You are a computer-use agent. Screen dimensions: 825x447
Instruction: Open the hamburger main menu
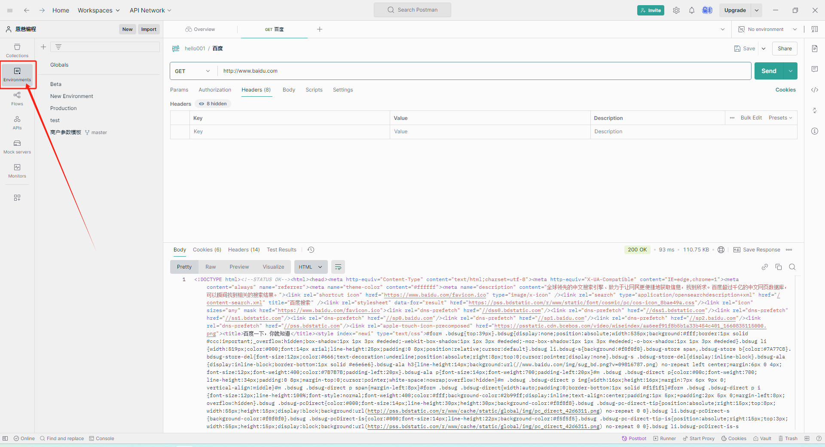[10, 10]
